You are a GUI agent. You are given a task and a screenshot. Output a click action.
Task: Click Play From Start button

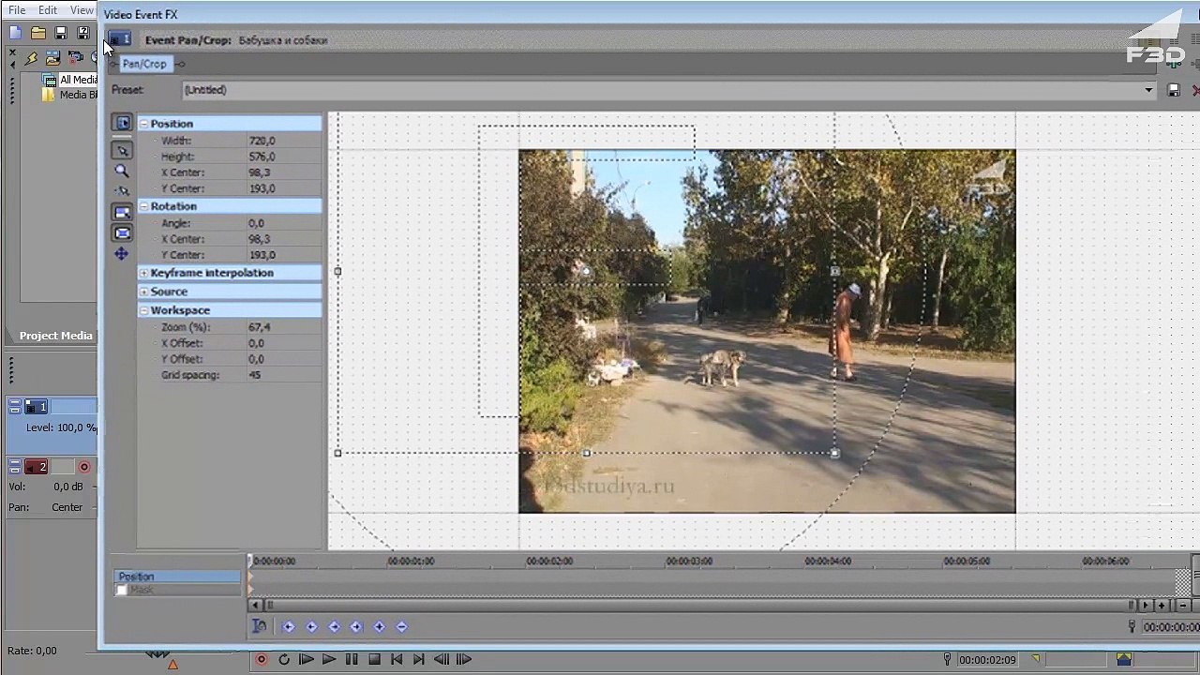(x=307, y=659)
